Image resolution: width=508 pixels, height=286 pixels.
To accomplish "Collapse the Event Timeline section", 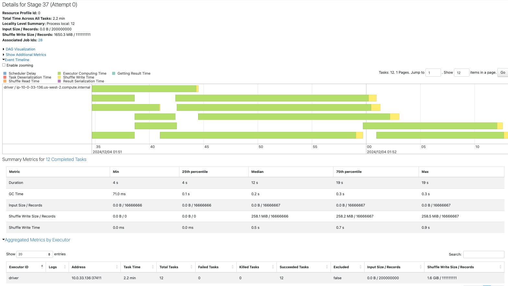I will 17,60.
